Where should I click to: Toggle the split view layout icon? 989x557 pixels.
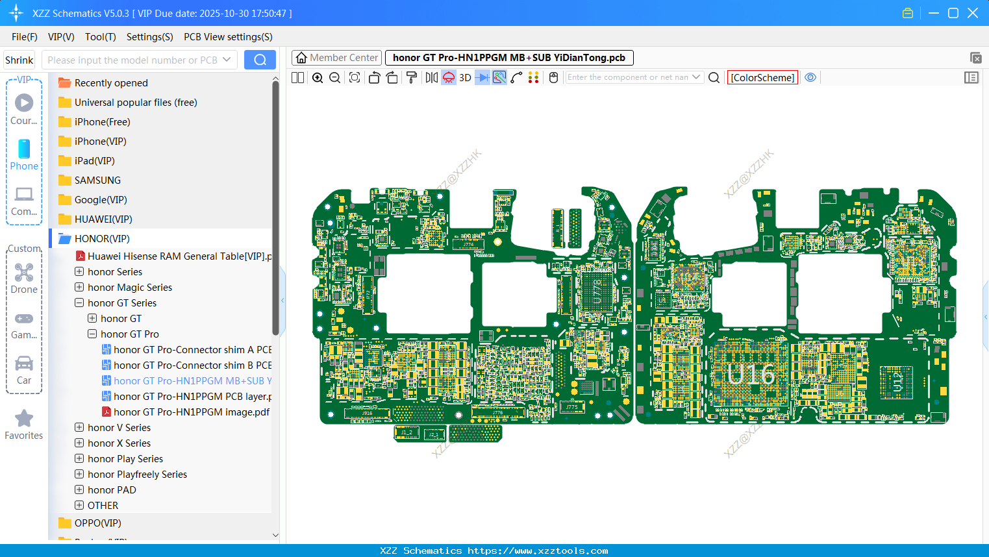pyautogui.click(x=298, y=78)
